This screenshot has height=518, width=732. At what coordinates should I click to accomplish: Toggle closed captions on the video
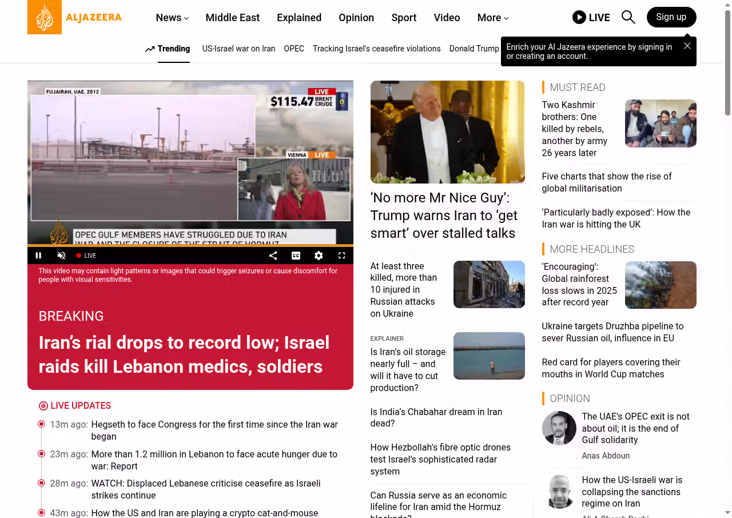tap(296, 256)
